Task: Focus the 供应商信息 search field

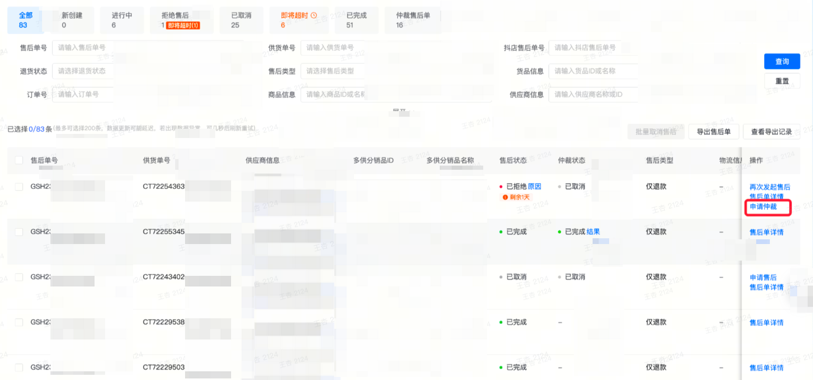Action: (x=593, y=94)
